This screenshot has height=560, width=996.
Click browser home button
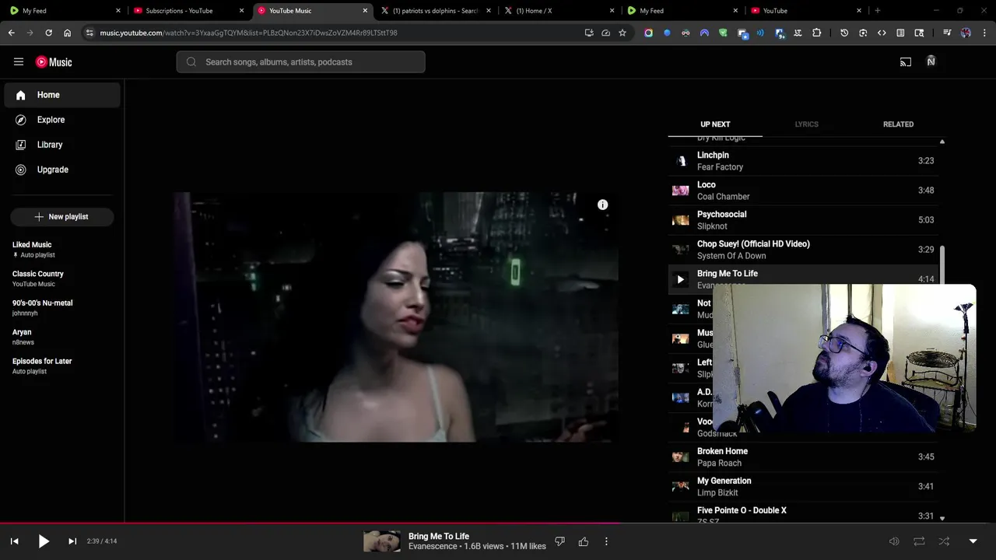click(67, 33)
